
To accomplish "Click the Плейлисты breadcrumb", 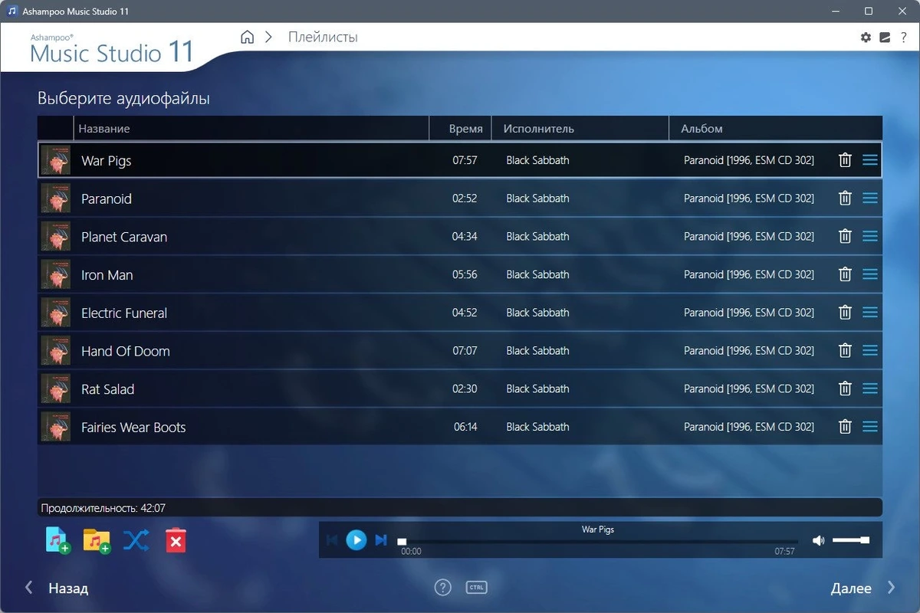I will tap(323, 37).
